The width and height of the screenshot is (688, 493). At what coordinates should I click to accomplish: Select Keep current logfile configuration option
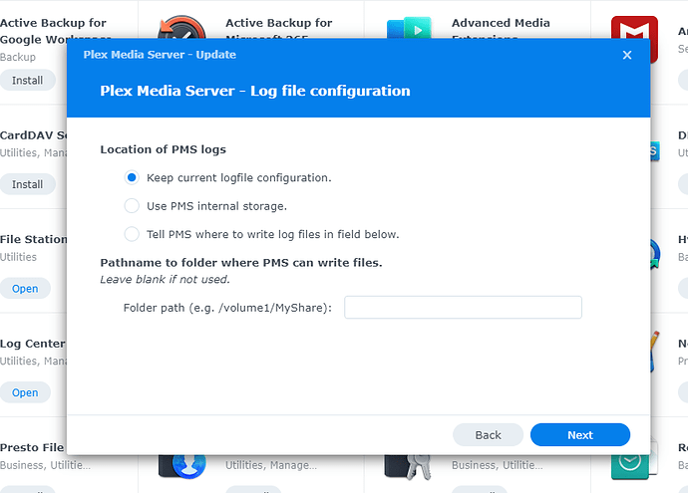(132, 177)
